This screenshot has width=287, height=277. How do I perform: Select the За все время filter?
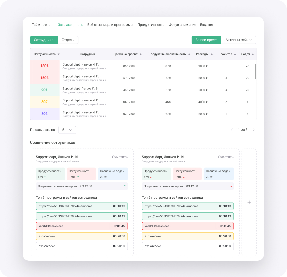pyautogui.click(x=206, y=40)
